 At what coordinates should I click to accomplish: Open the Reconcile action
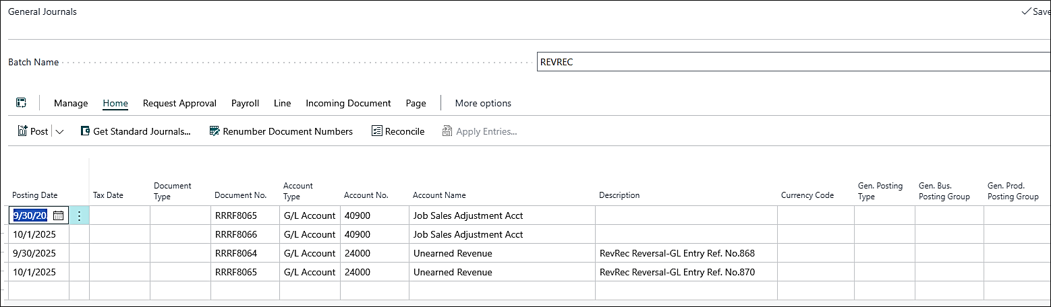(398, 131)
